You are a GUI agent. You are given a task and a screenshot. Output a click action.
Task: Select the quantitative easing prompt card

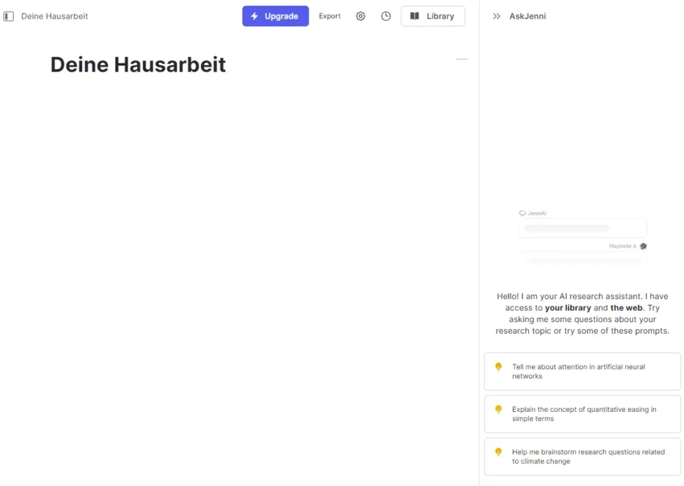(x=582, y=414)
